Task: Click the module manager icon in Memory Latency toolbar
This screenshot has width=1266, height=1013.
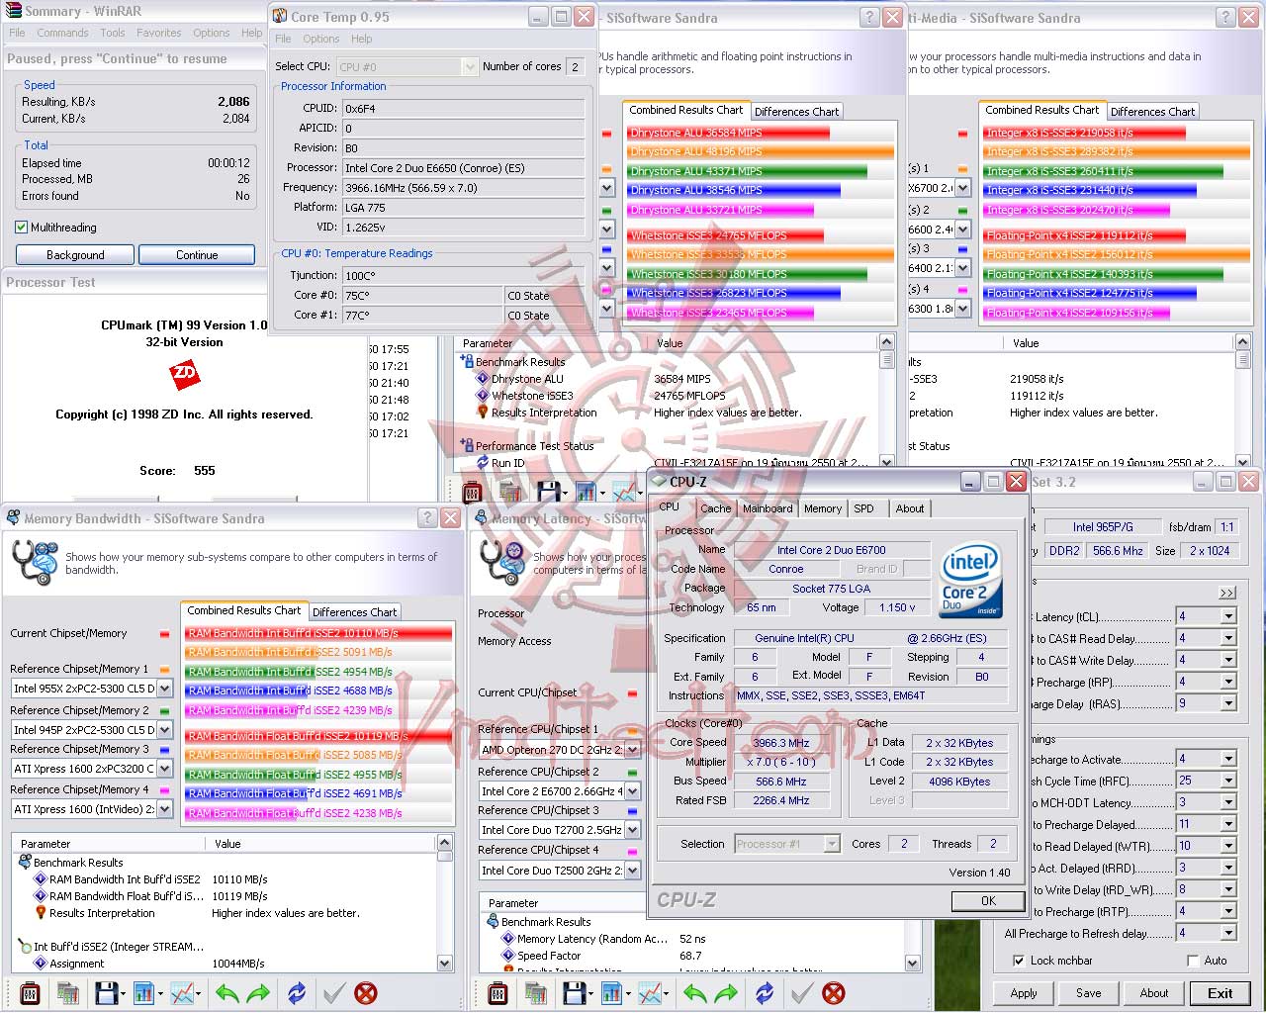Action: pyautogui.click(x=497, y=992)
